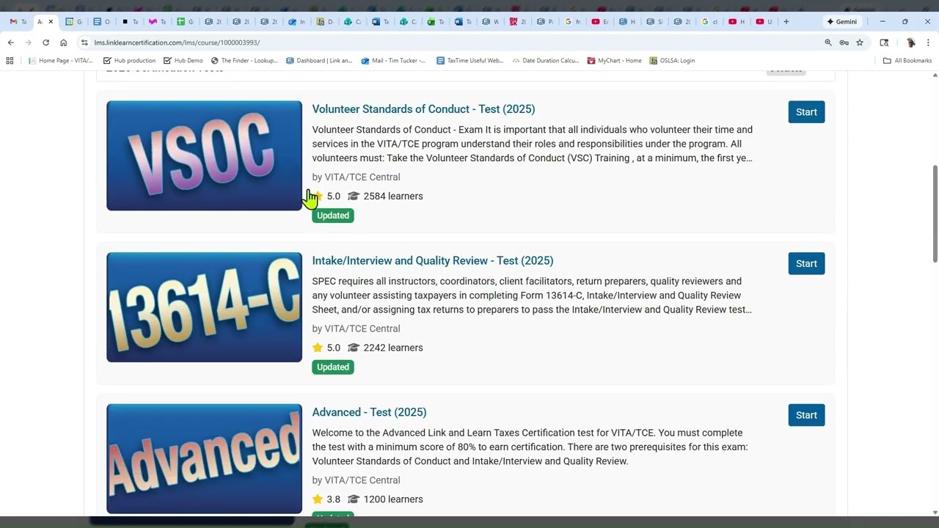Click the Updated badge under Intake/Interview course
939x528 pixels.
tap(333, 367)
